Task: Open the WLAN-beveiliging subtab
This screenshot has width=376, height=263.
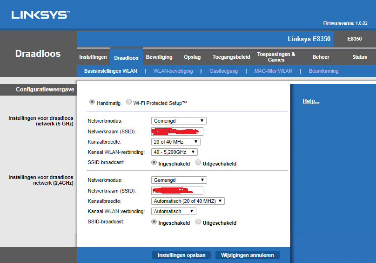Action: 173,71
